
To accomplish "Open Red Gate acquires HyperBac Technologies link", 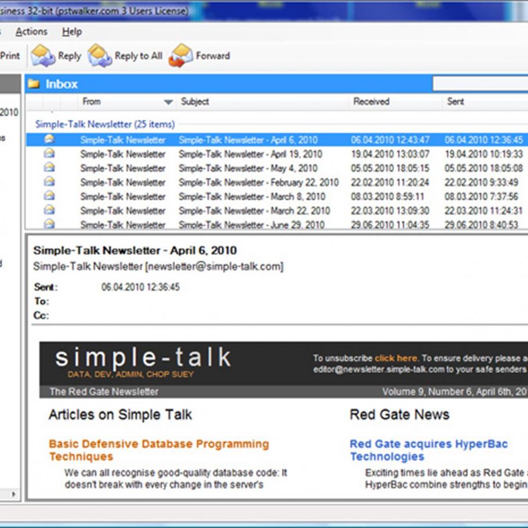I will point(429,450).
